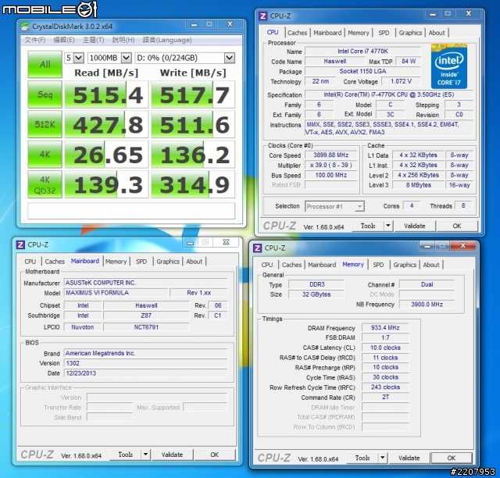Screen dimensions: 500x478
Task: Click OK button in Mainboard window
Action: [x=215, y=455]
